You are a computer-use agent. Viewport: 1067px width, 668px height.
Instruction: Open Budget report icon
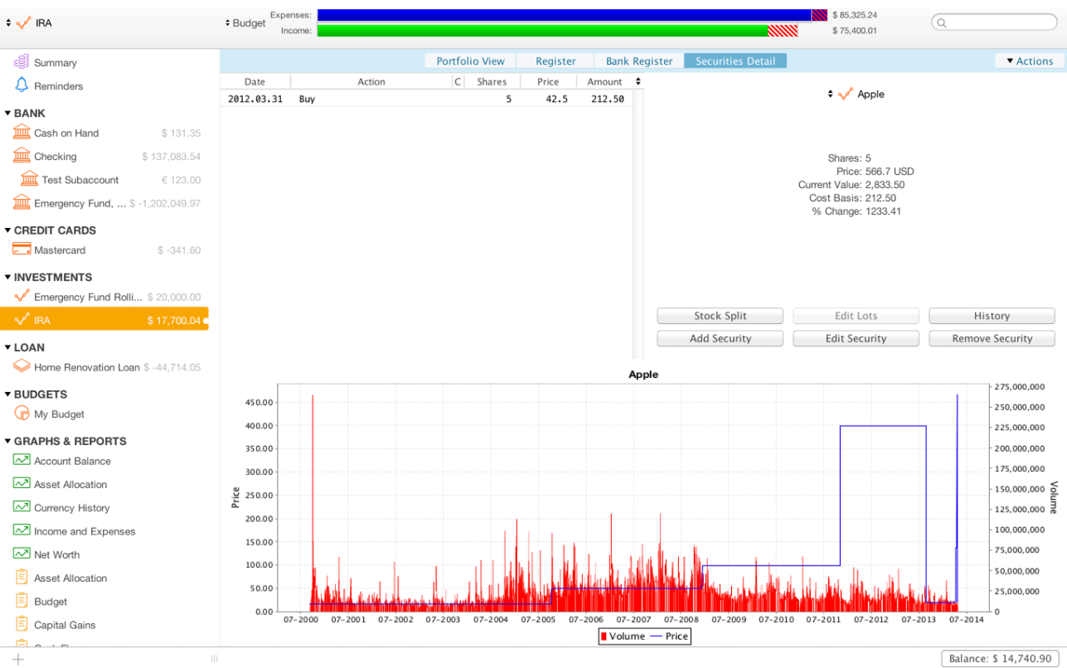(22, 601)
